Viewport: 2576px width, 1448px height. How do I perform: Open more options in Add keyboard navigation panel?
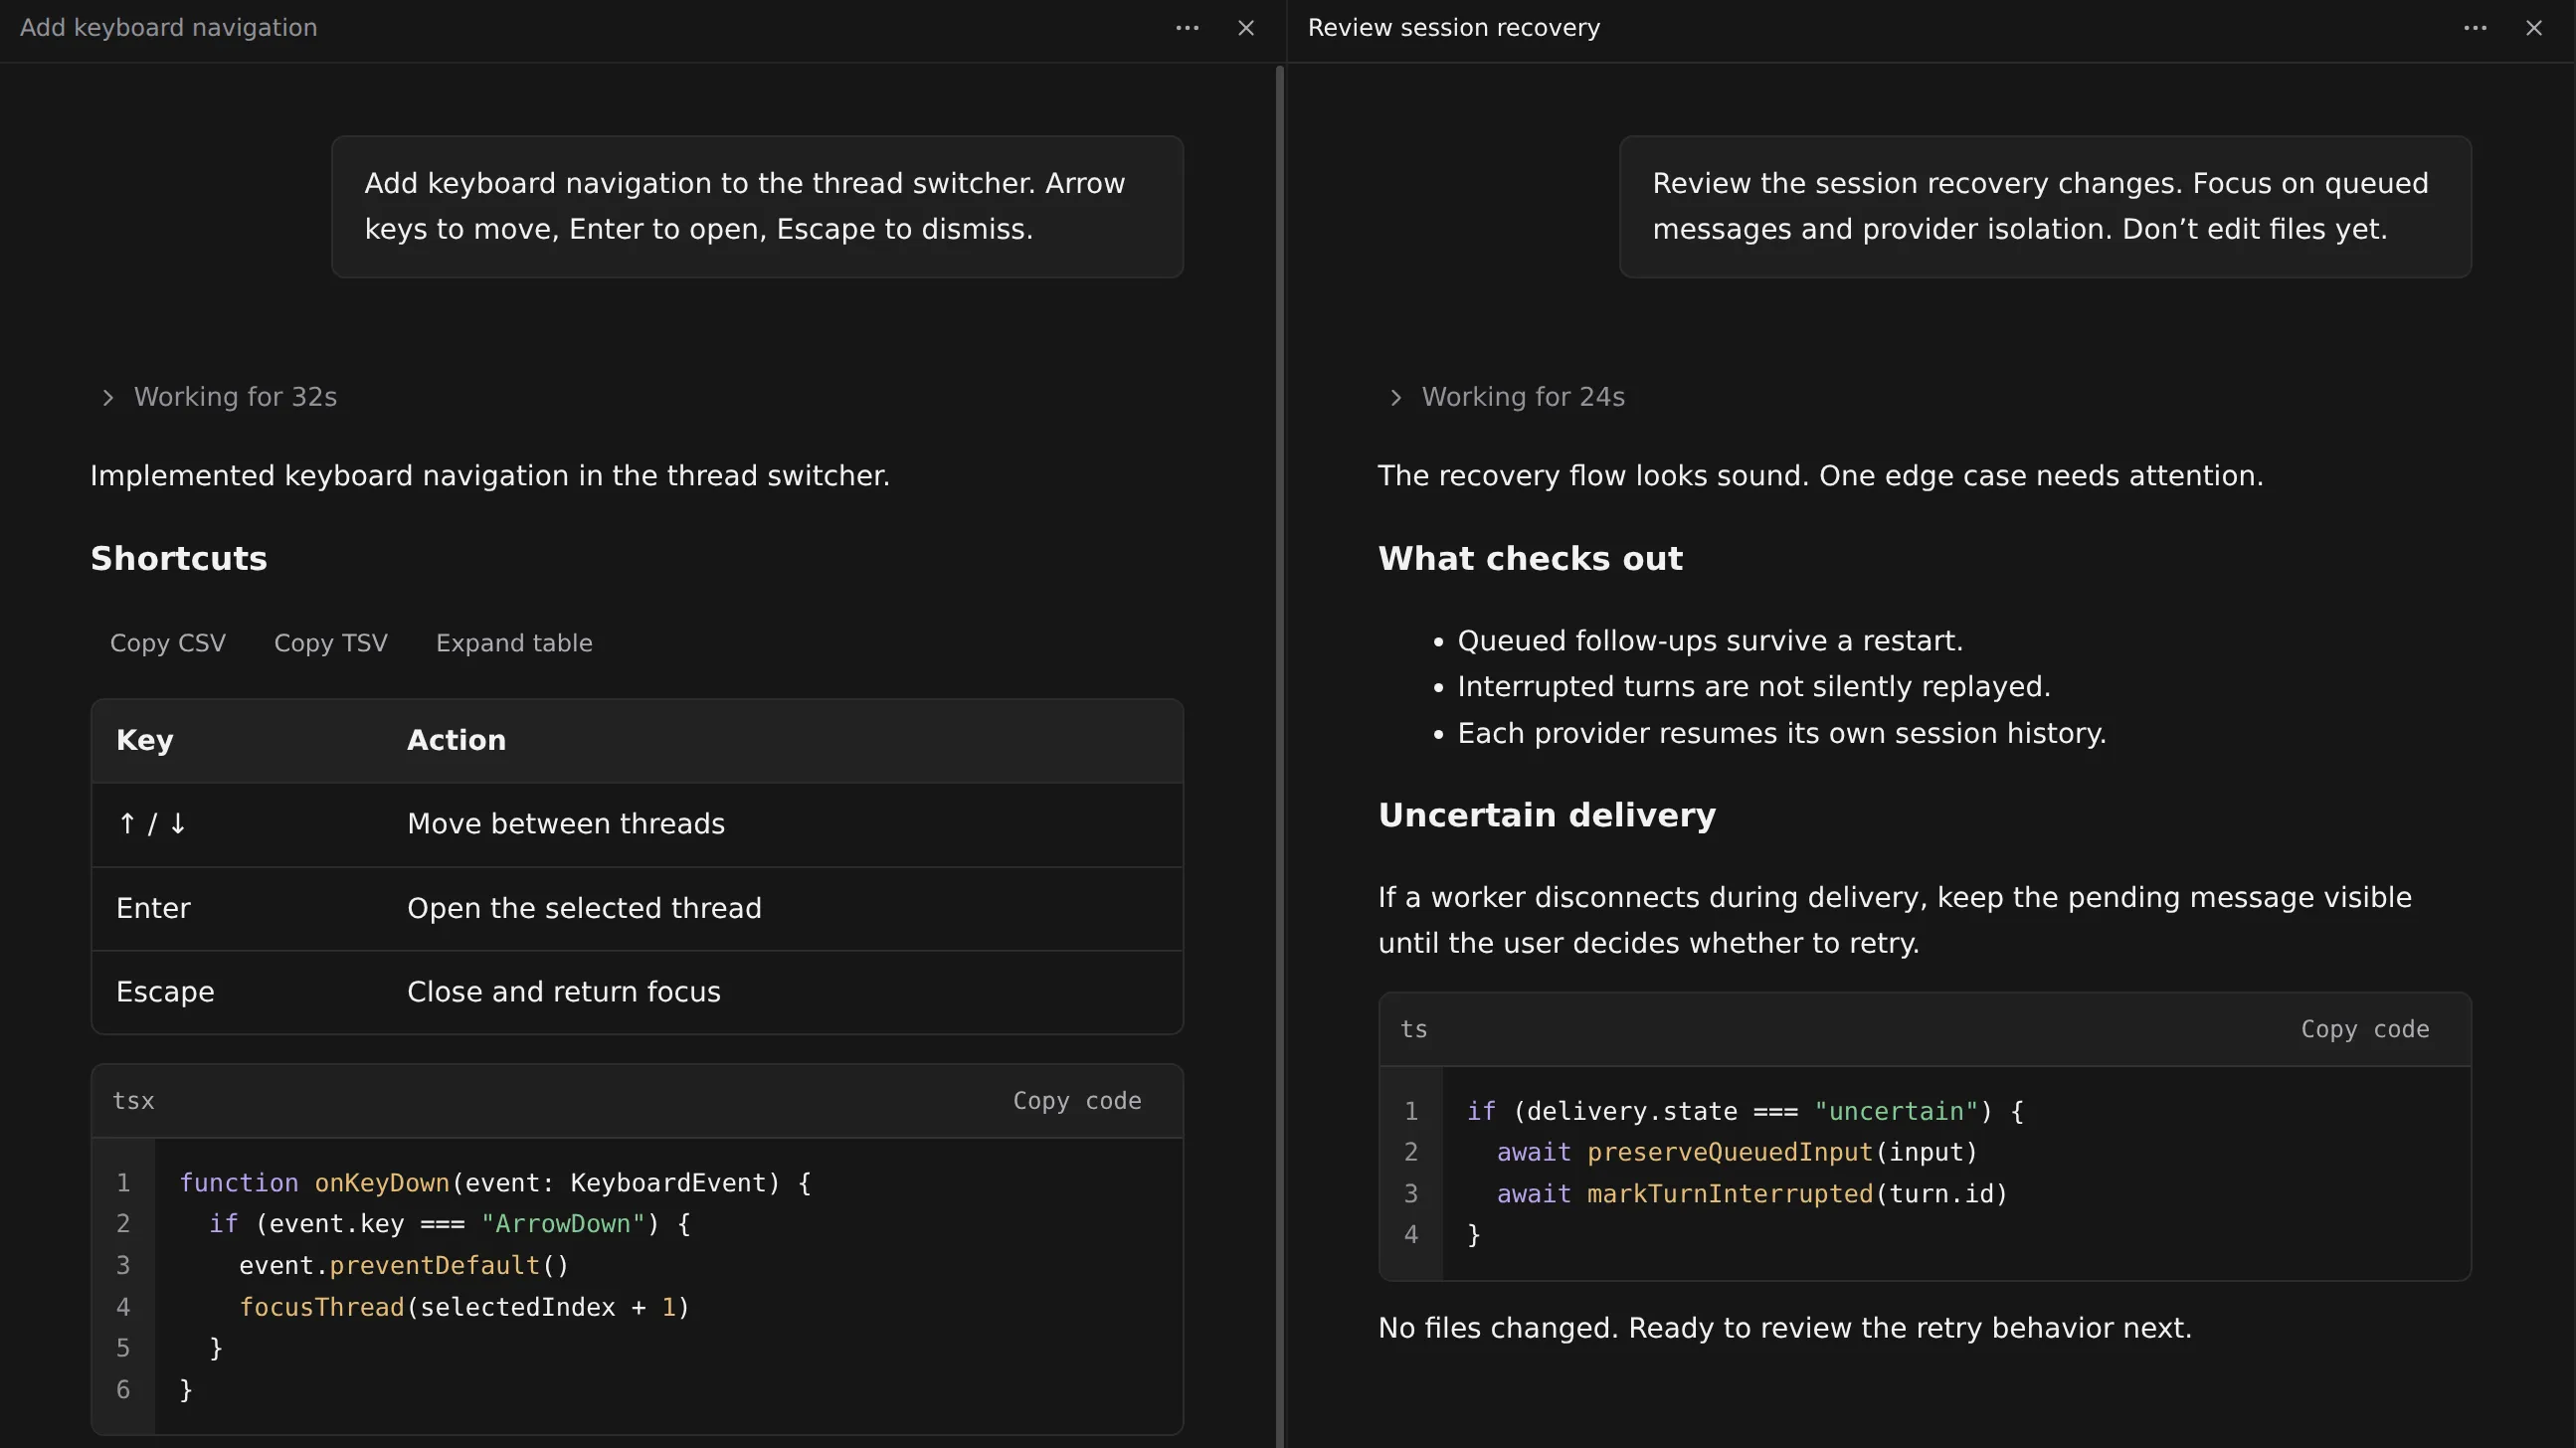1187,28
